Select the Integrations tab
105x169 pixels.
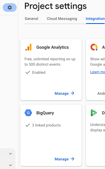click(95, 19)
